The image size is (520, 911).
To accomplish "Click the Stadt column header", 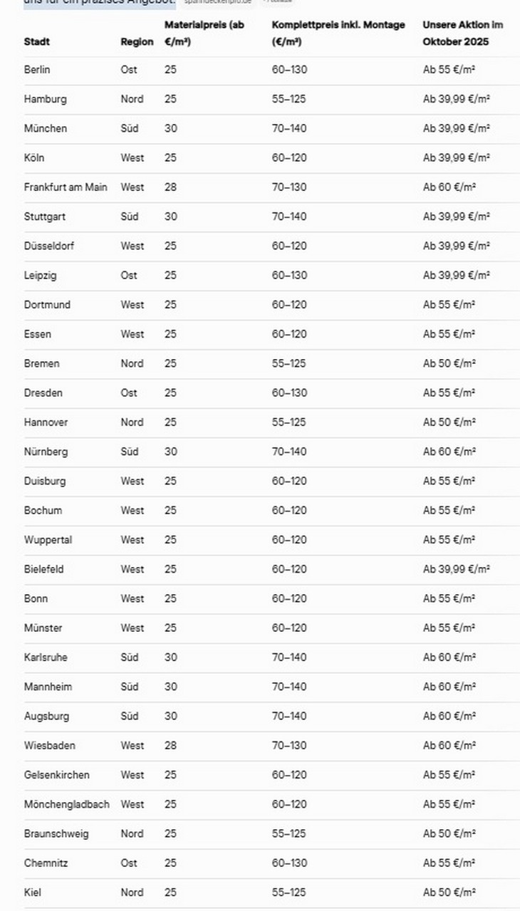I will coord(37,41).
